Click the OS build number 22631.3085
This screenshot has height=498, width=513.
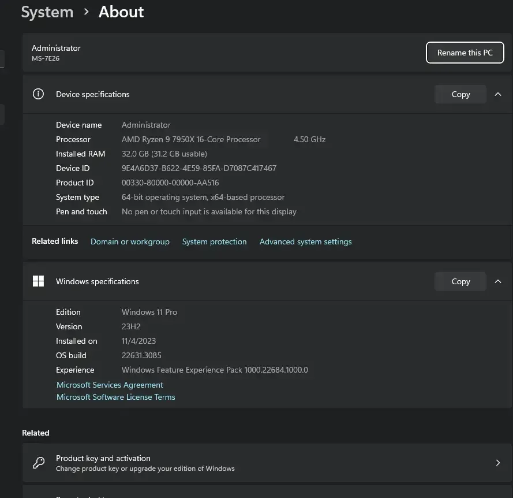(141, 355)
